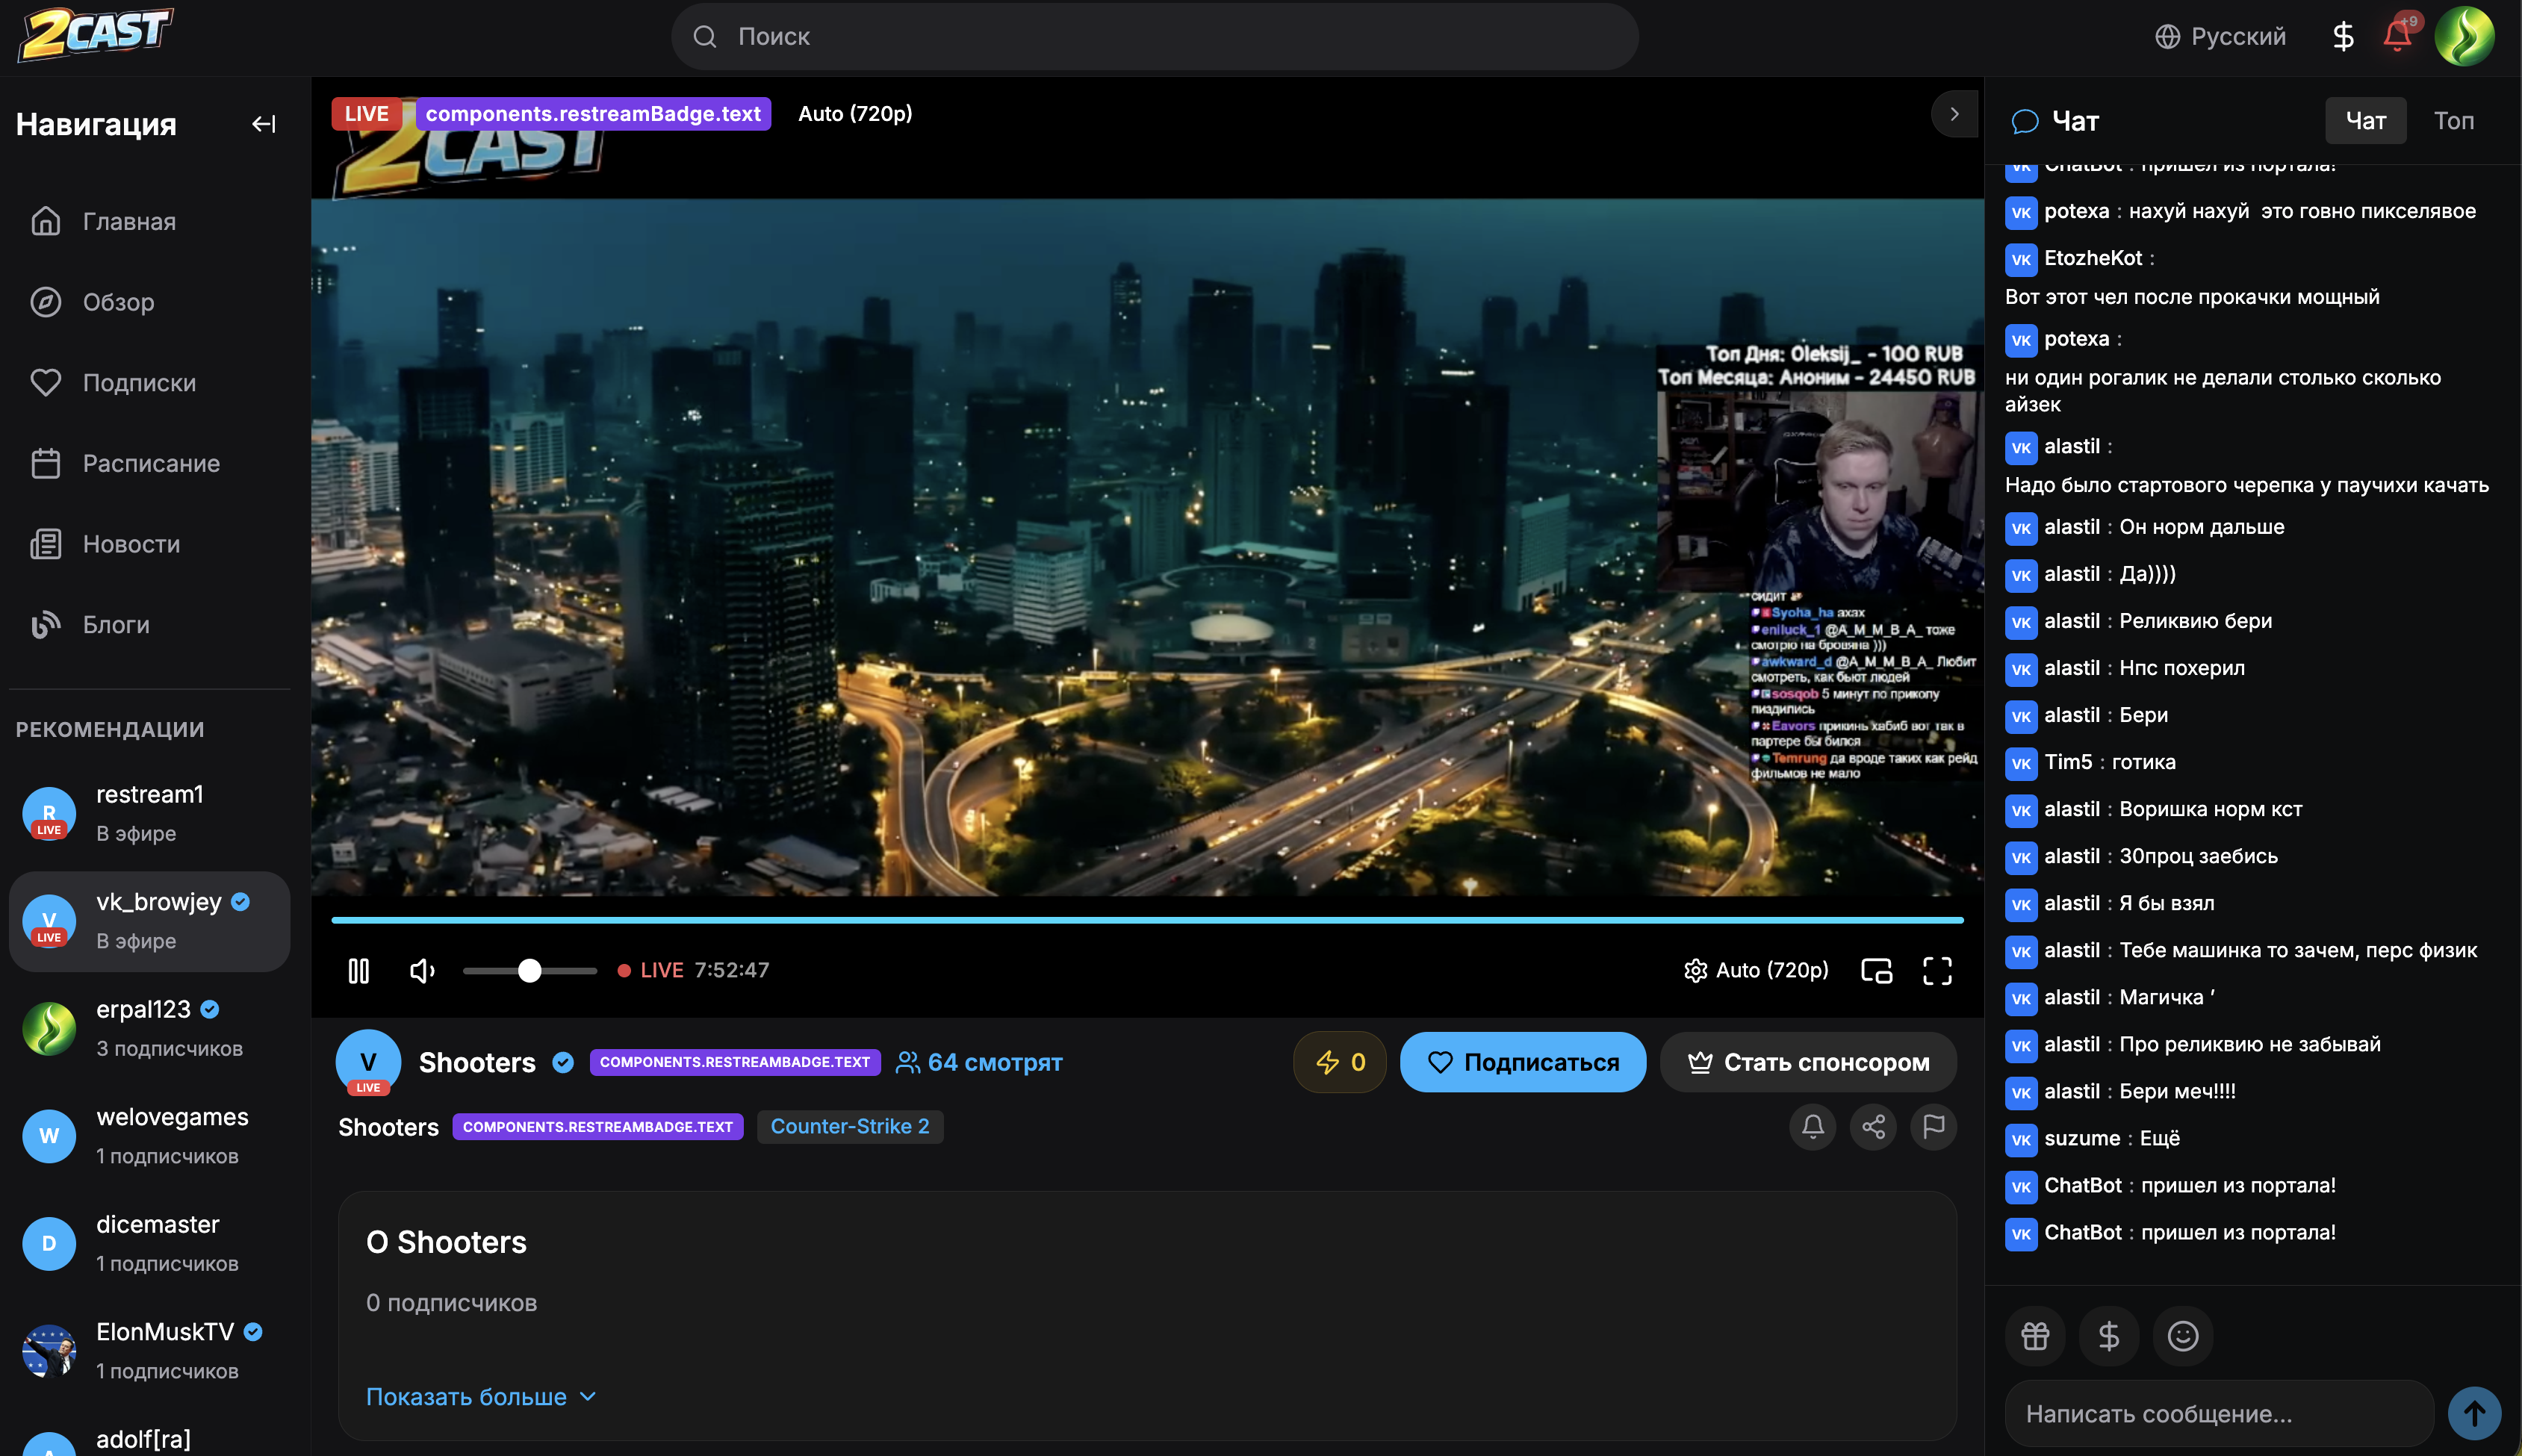The width and height of the screenshot is (2522, 1456).
Task: Open the erpal123 recommended channel
Action: click(x=150, y=1029)
